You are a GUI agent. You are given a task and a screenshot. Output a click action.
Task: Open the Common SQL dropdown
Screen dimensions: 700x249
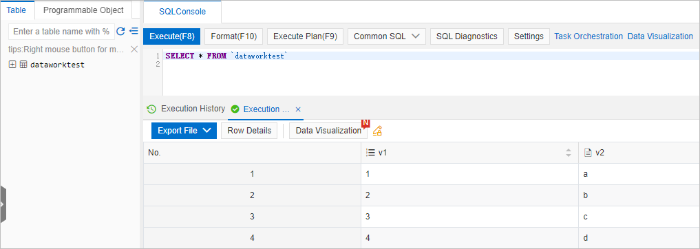(387, 36)
